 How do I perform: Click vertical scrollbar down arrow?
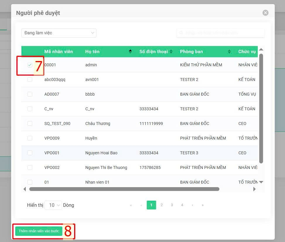tap(261, 182)
